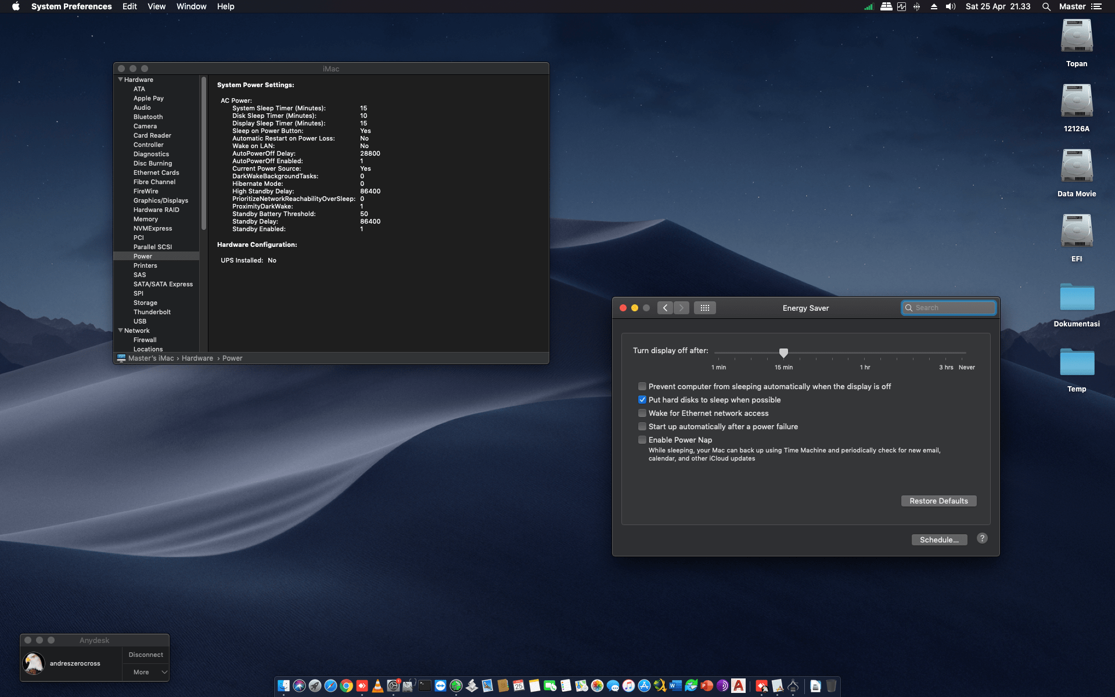Open Messages from the Dock
The width and height of the screenshot is (1115, 697).
tap(613, 686)
